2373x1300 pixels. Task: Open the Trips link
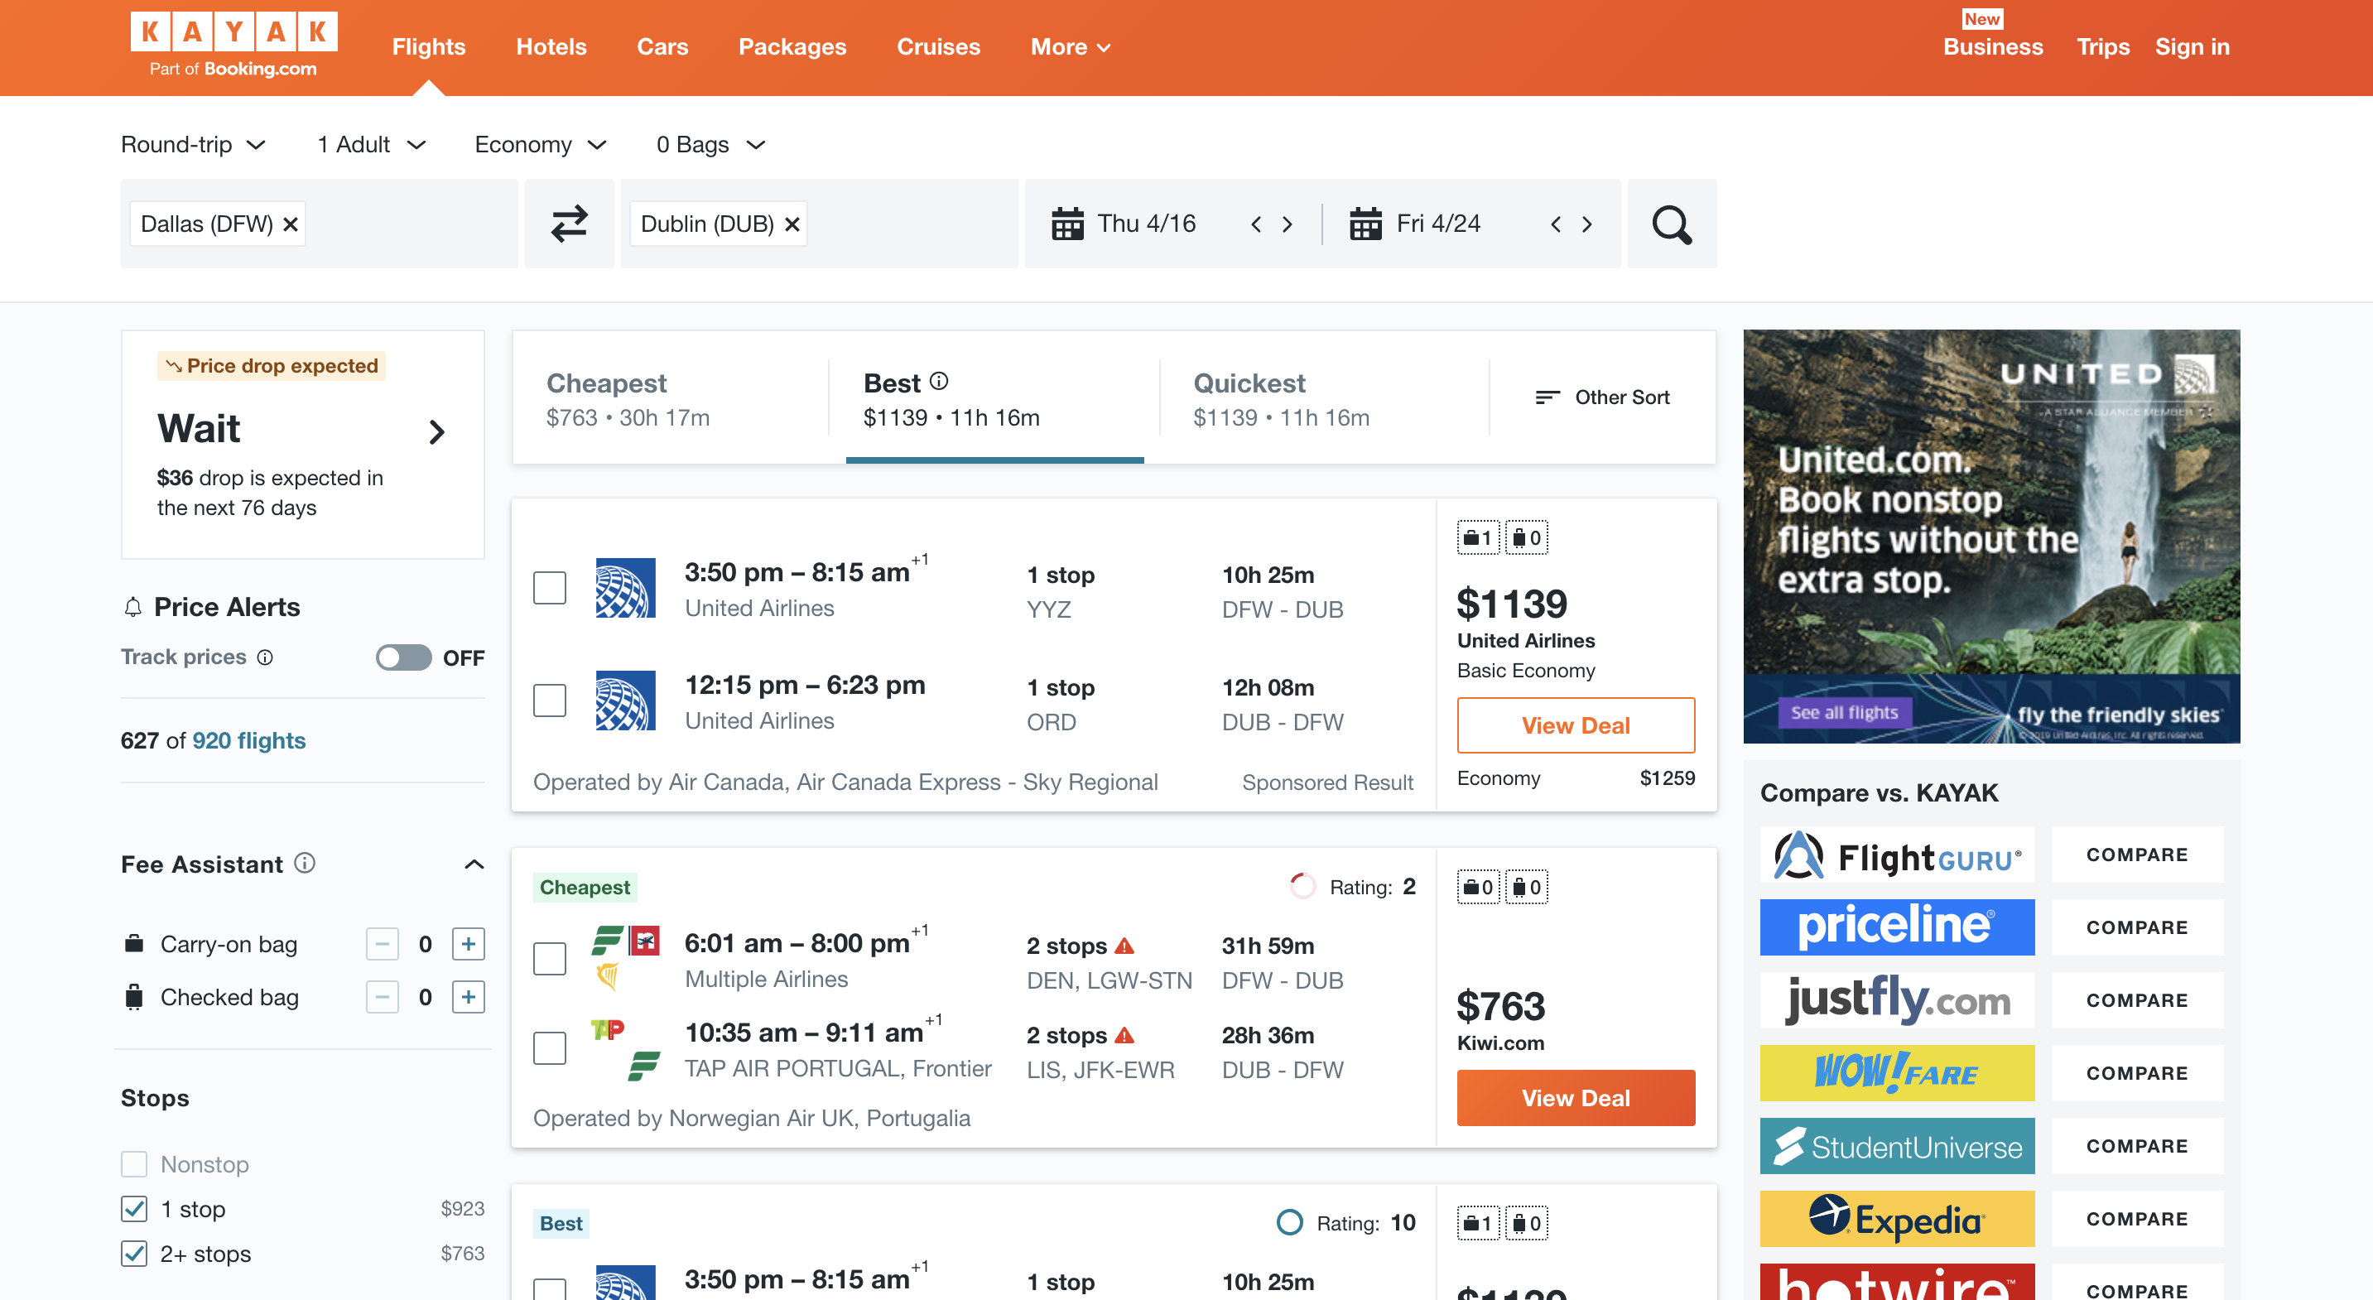pos(2103,47)
